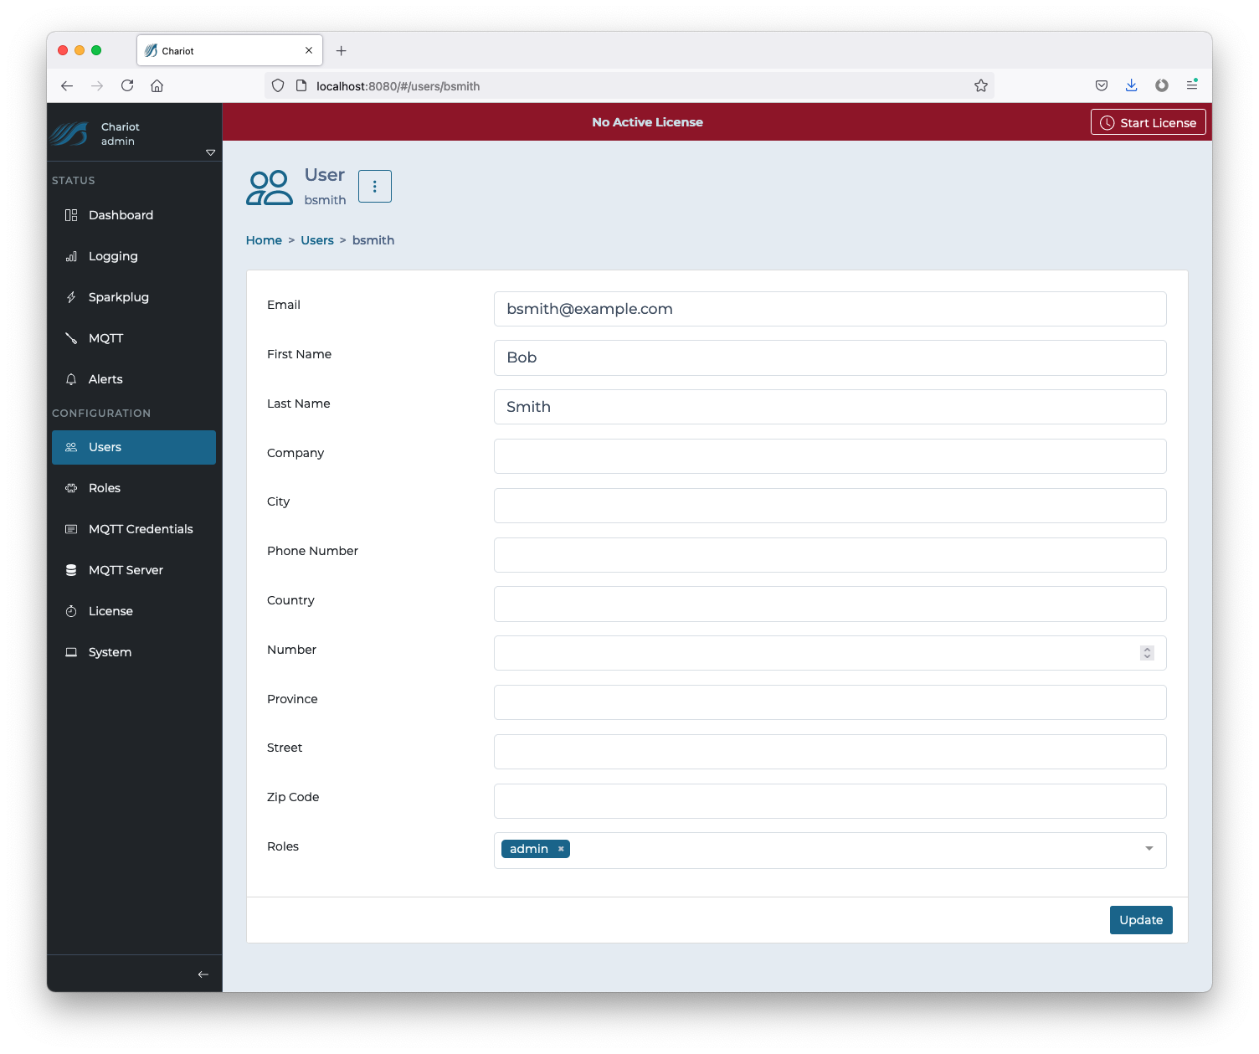Screen dimensions: 1259x1054
Task: Select the Chariot browser tab
Action: tap(229, 50)
